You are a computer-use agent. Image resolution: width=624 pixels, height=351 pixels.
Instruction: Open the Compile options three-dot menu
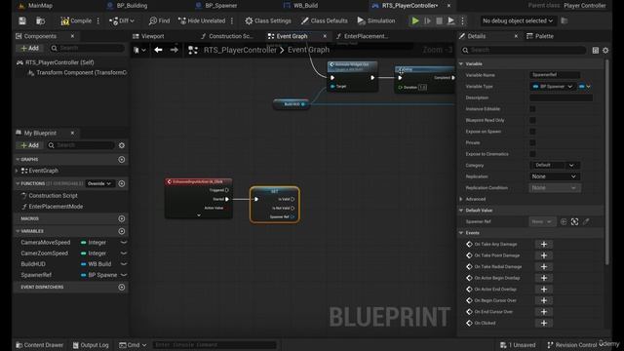tap(97, 20)
